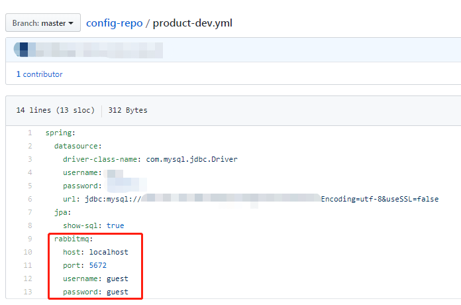
Task: Click the 'url:' key on line 6
Action: coord(72,199)
